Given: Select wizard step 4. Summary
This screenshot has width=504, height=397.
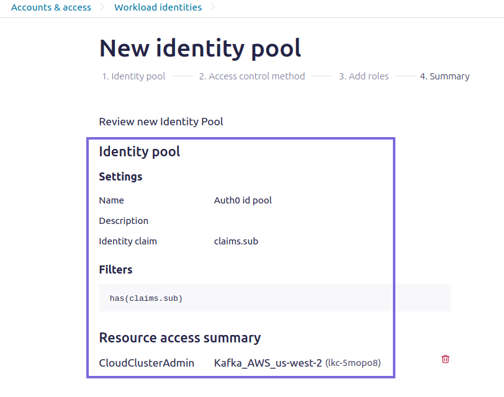Looking at the screenshot, I should pyautogui.click(x=444, y=76).
